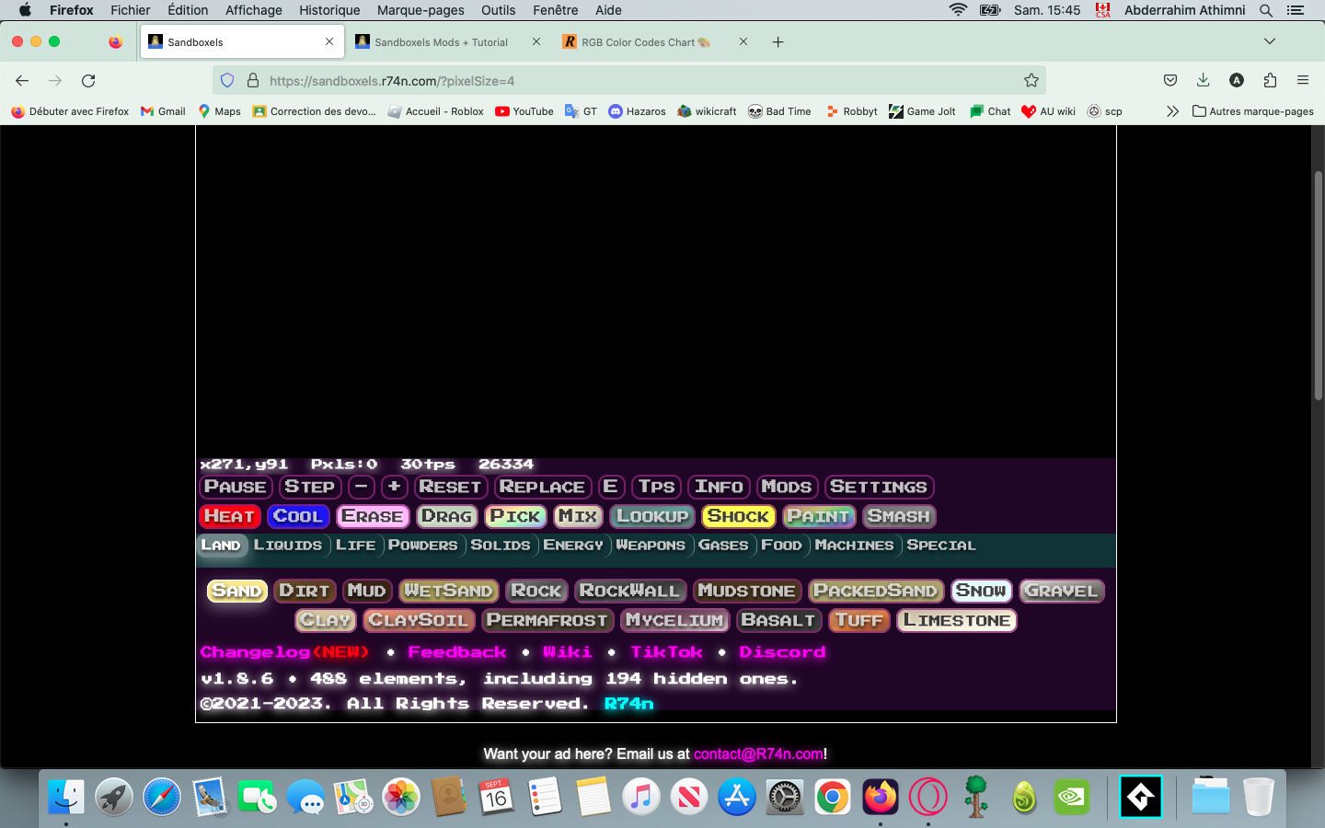Switch to the Liquids category

point(288,545)
